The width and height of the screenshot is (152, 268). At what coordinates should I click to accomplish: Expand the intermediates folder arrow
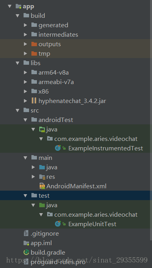pos(25,34)
